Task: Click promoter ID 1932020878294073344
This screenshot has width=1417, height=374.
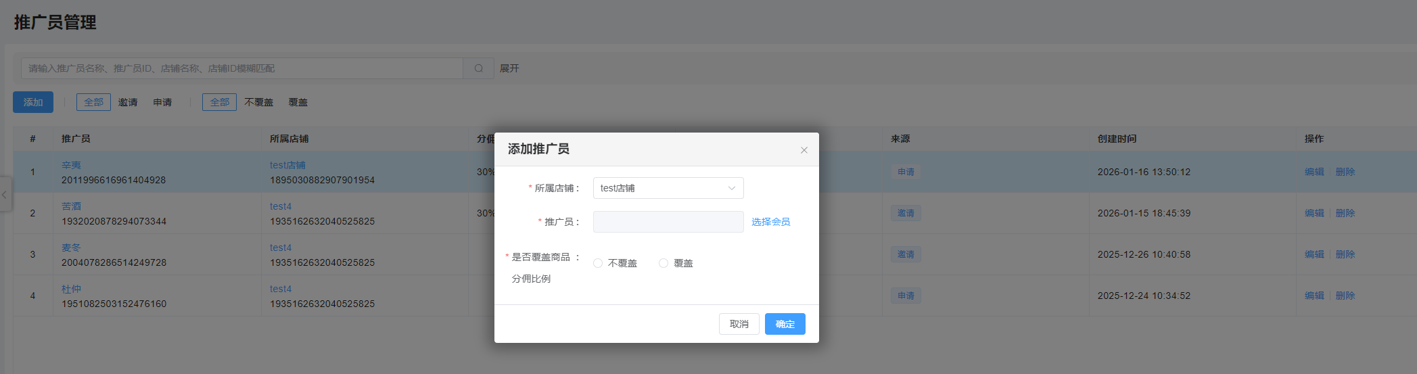Action: [114, 221]
